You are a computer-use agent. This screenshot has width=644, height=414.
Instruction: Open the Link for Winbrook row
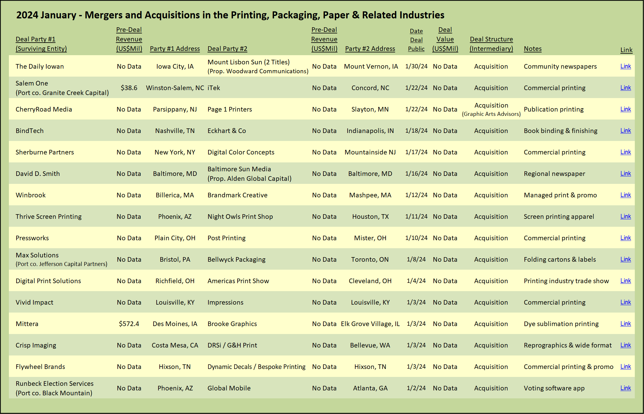click(x=626, y=195)
